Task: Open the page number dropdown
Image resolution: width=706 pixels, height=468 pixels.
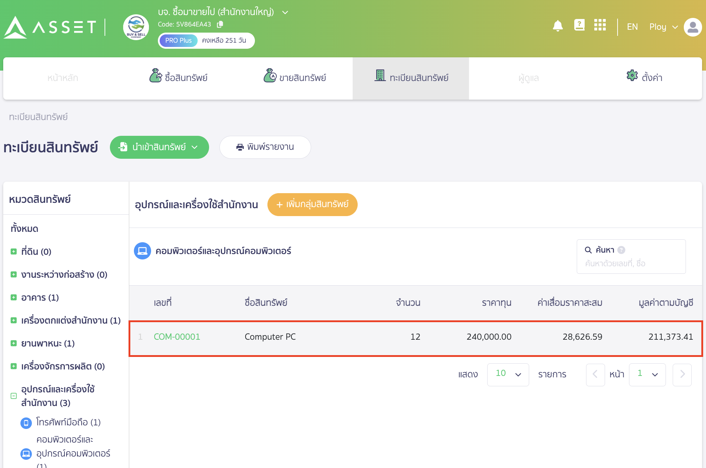Action: [x=647, y=374]
